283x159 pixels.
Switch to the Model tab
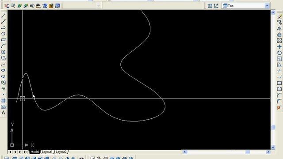point(34,152)
